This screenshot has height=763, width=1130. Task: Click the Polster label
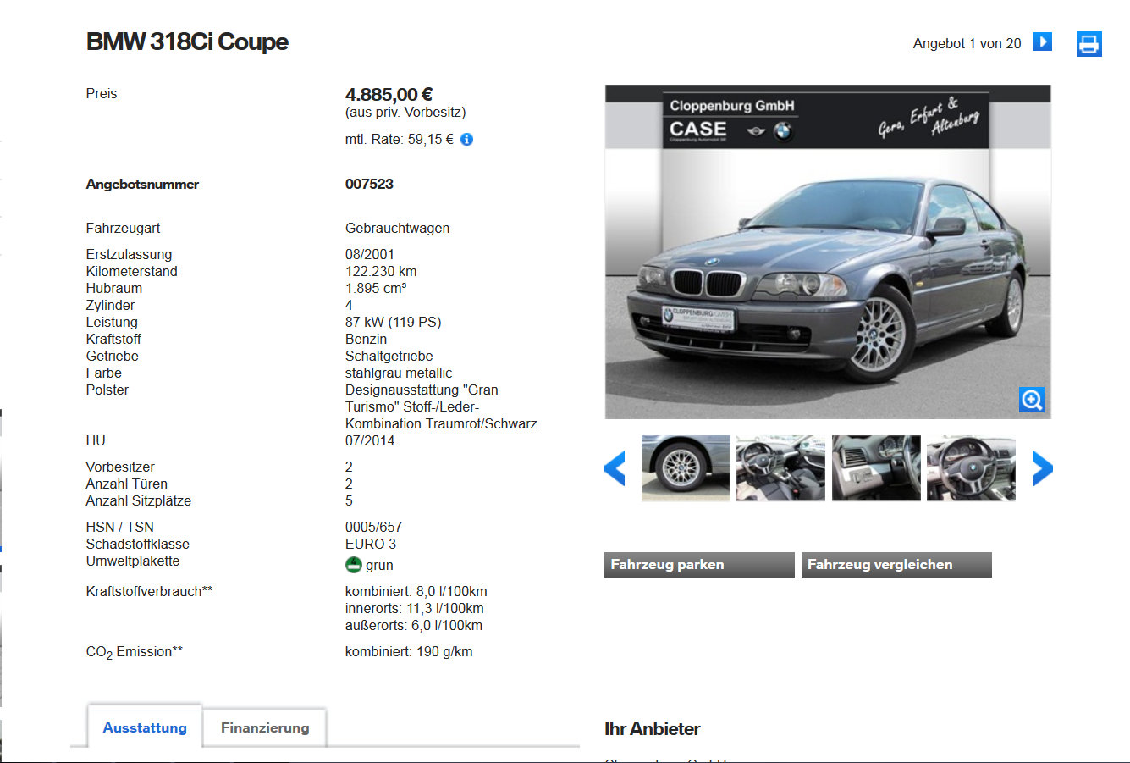pyautogui.click(x=107, y=390)
